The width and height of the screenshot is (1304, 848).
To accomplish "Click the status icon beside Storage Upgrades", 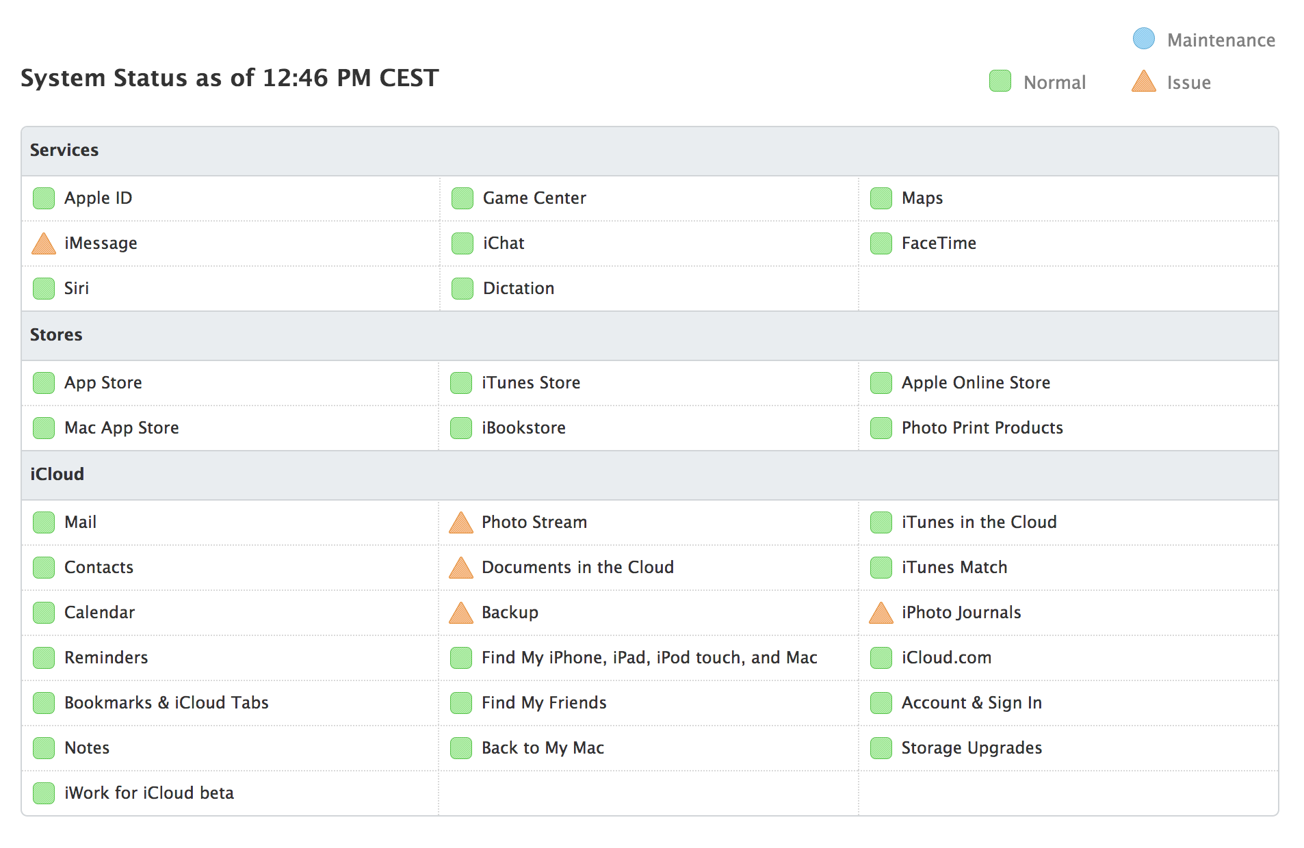I will coord(881,748).
